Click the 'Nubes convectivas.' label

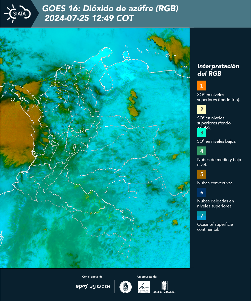215,183
